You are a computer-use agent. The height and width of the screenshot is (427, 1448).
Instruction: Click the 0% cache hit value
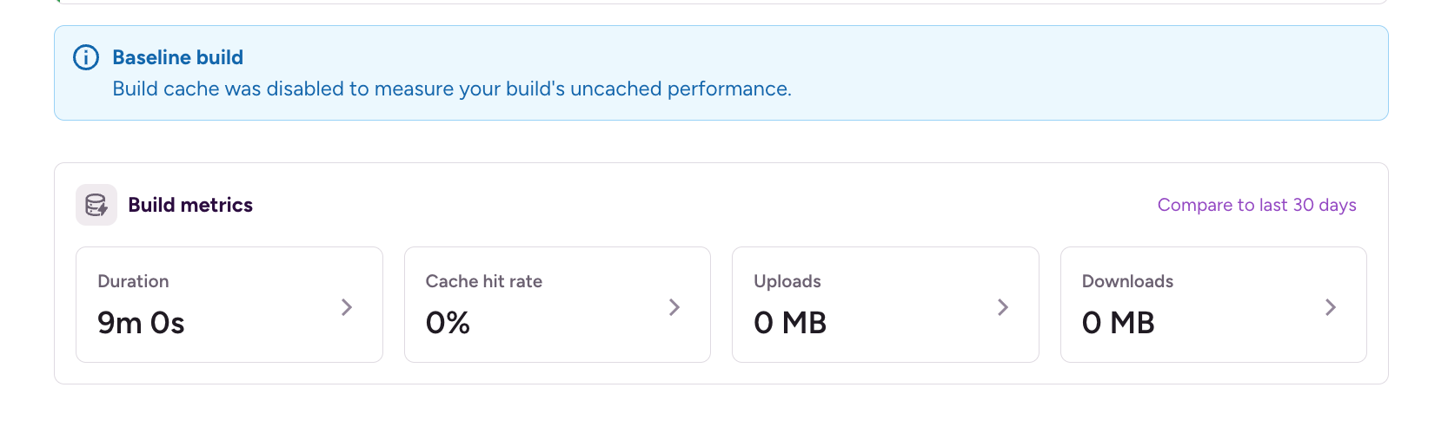(448, 323)
